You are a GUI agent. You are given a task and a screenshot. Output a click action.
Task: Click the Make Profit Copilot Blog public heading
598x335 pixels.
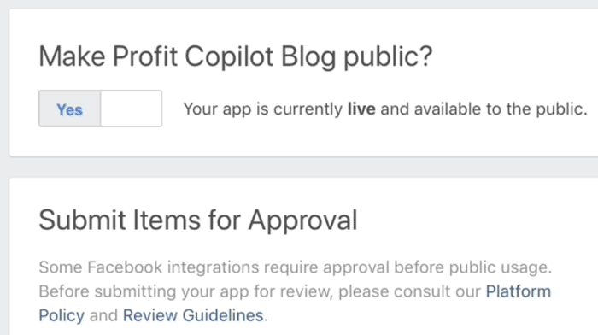236,57
